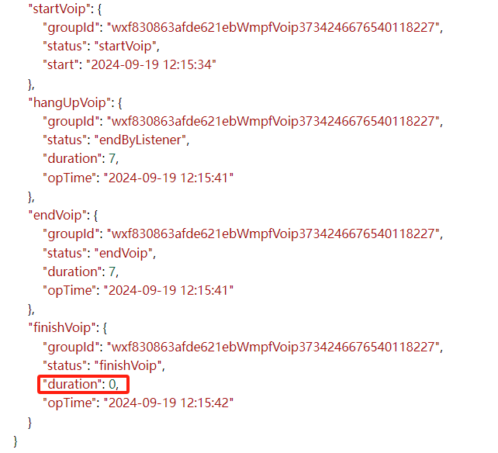Click the "endVoip" key name
Viewport: 498px width, 453px height.
[x=57, y=215]
